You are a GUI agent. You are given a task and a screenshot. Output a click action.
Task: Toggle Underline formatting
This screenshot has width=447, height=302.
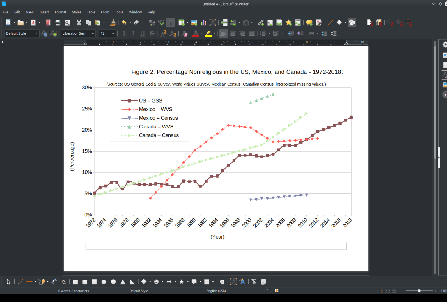click(143, 33)
